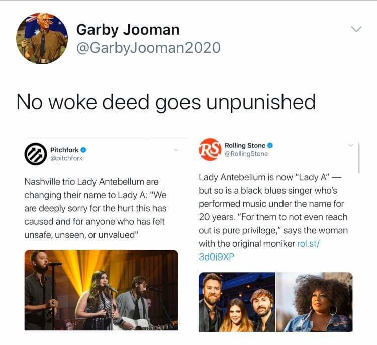377x345 pixels.
Task: Open the @RollingStone handle
Action: click(x=246, y=154)
